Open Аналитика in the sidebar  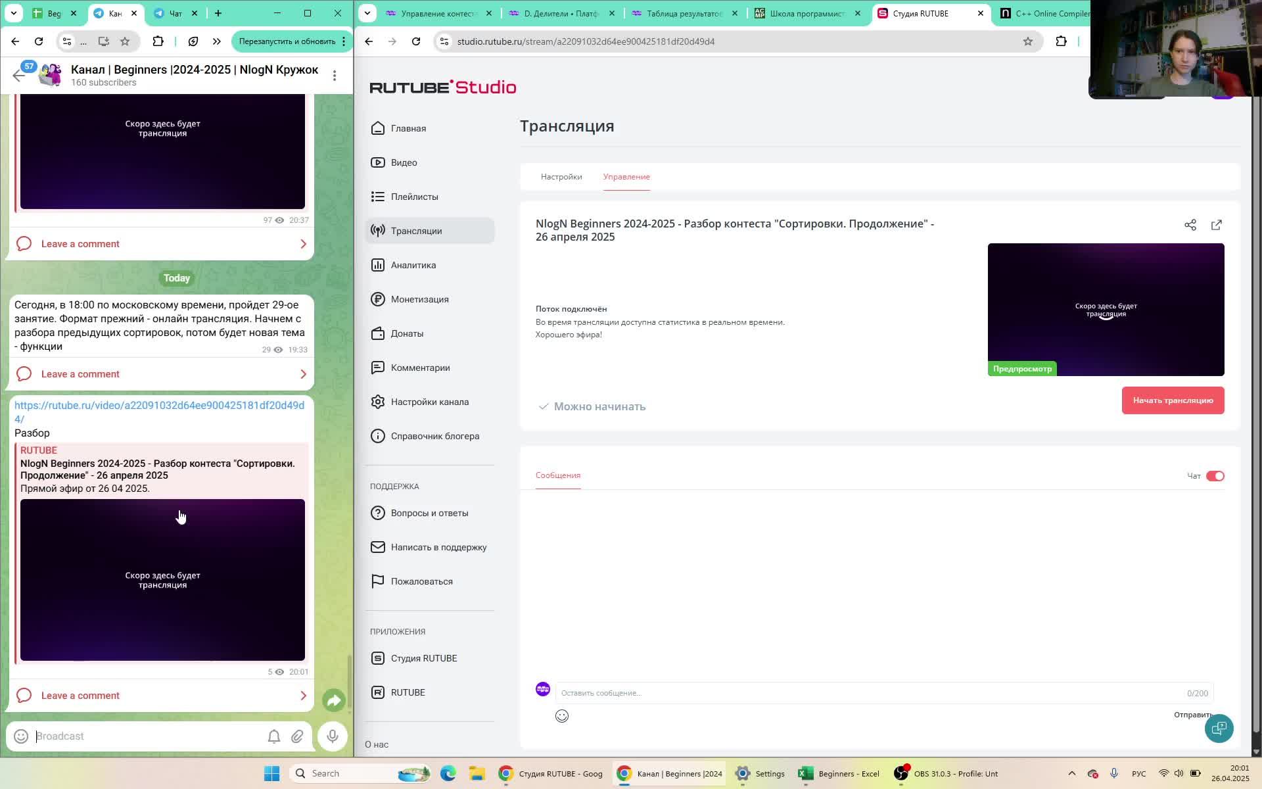pyautogui.click(x=413, y=265)
